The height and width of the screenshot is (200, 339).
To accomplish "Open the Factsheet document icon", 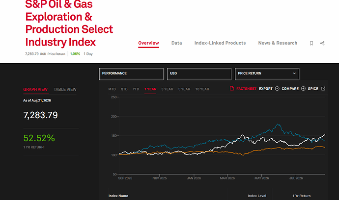I will tap(232, 88).
